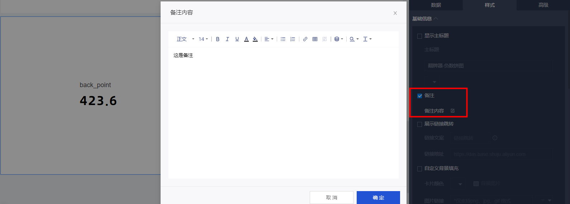Tick the 自定义背景填充 checkbox
The image size is (570, 204).
pyautogui.click(x=419, y=169)
